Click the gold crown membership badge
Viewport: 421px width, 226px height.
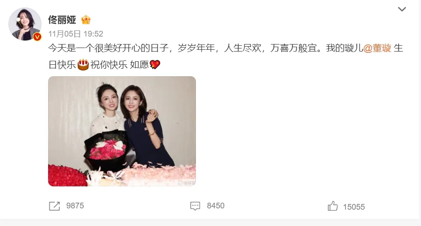click(86, 19)
